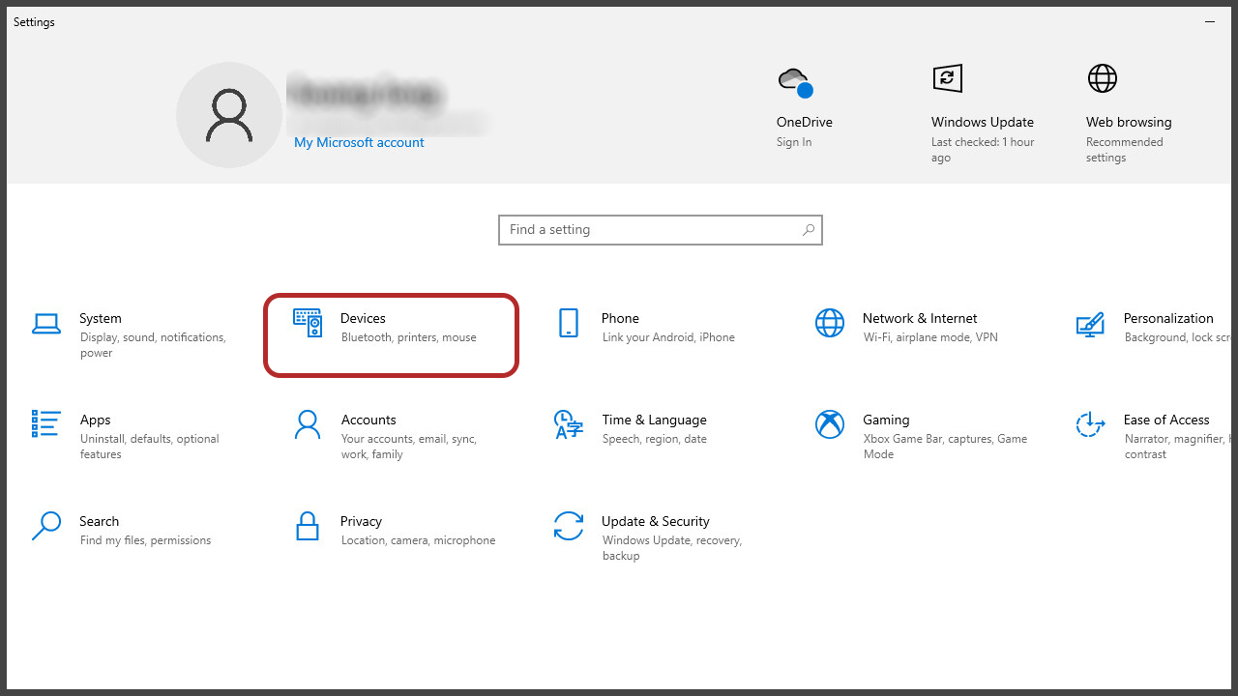The image size is (1238, 696).
Task: Click 'Windows Update, recovery, backup' text
Action: [x=672, y=548]
